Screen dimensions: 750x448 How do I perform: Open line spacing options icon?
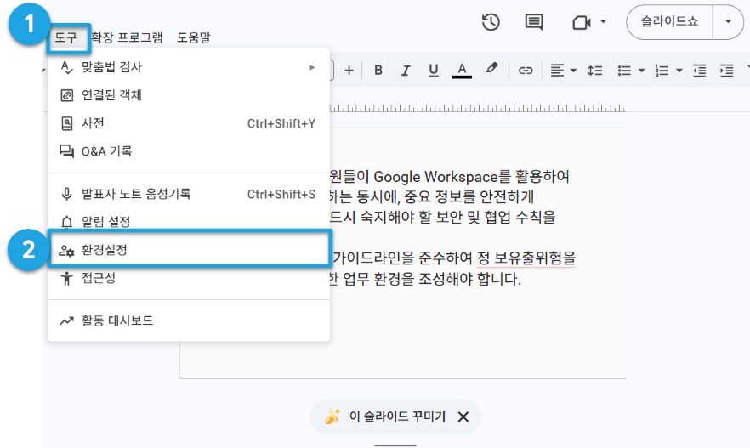coord(595,71)
